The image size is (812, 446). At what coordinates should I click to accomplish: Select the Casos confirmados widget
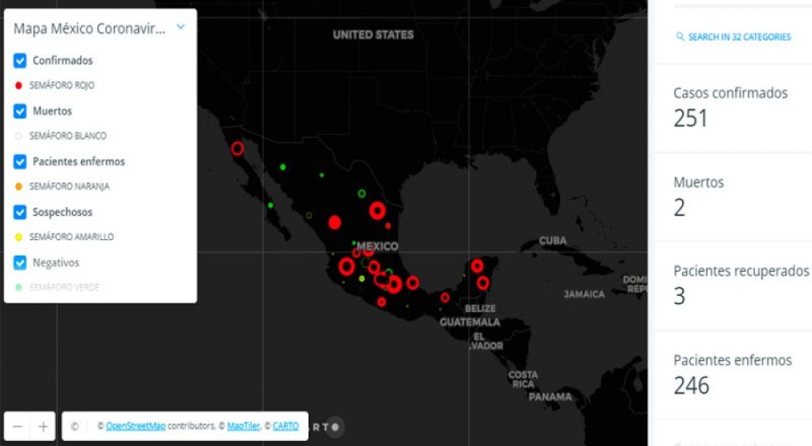tap(730, 107)
